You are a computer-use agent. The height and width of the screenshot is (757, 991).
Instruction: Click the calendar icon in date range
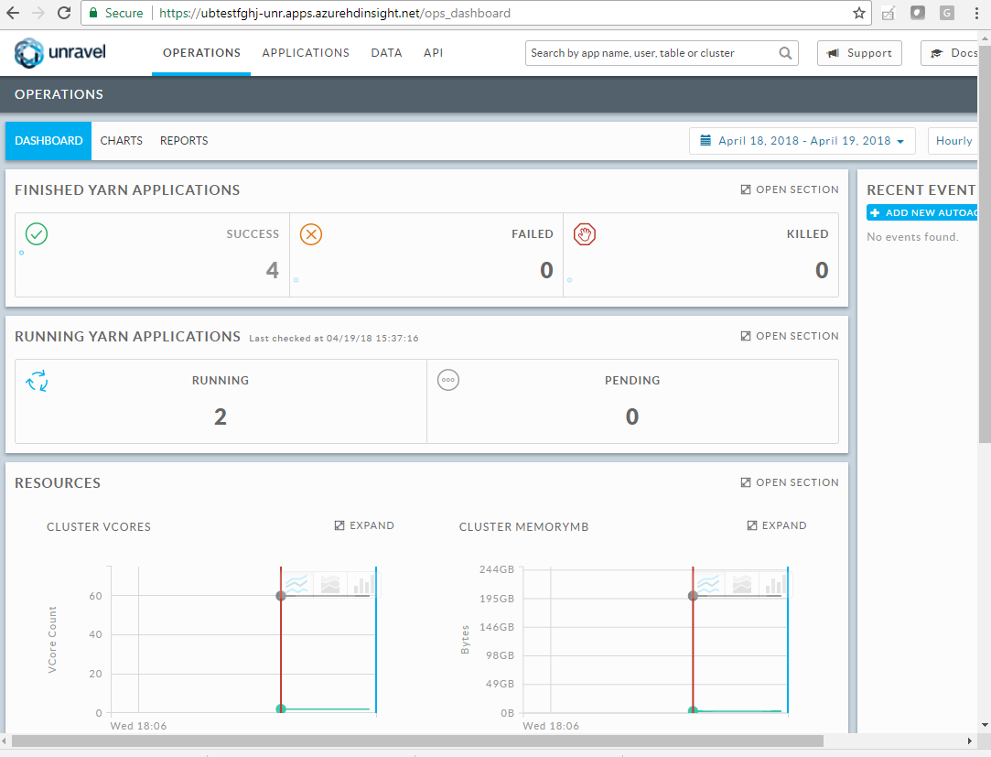point(706,140)
